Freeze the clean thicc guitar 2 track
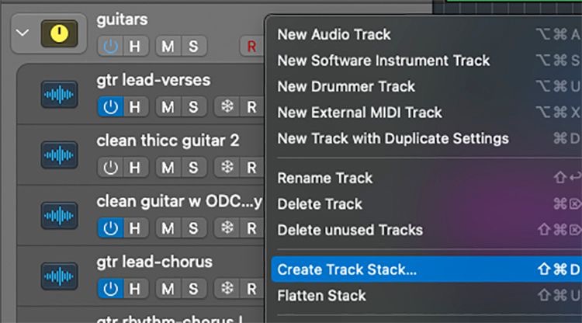Image resolution: width=582 pixels, height=323 pixels. point(227,167)
